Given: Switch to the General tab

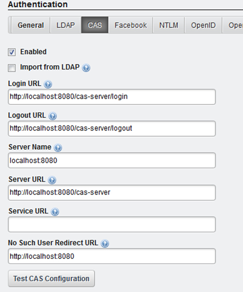Looking at the screenshot, I should click(31, 25).
